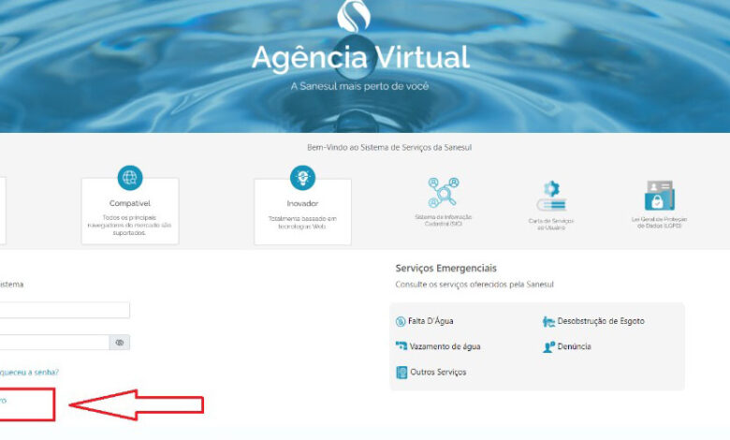Open the Vazamento de água service link
The image size is (730, 440).
click(445, 346)
